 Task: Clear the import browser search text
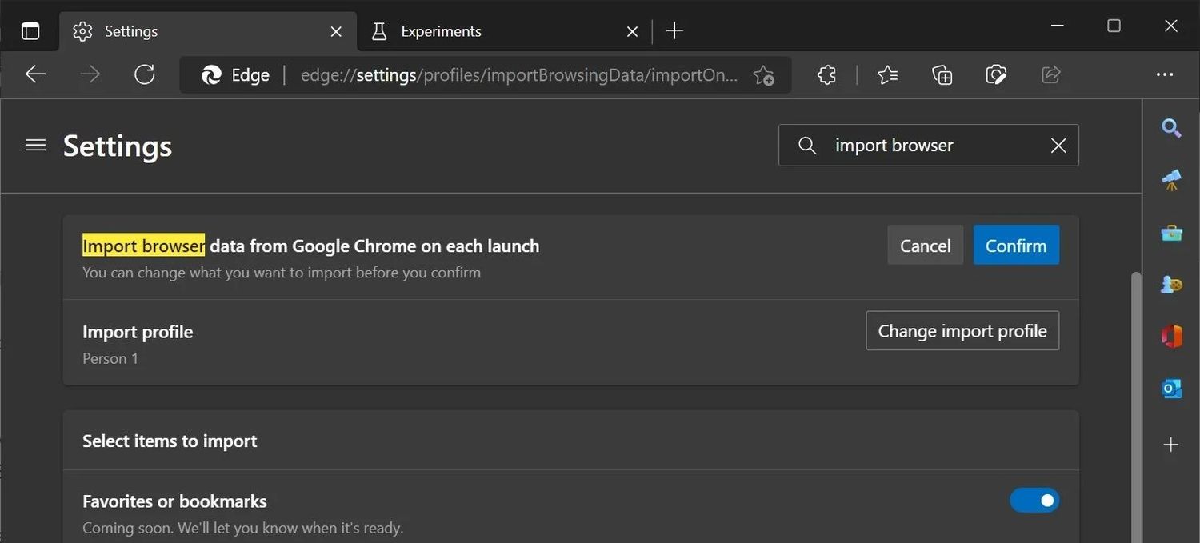point(1058,146)
